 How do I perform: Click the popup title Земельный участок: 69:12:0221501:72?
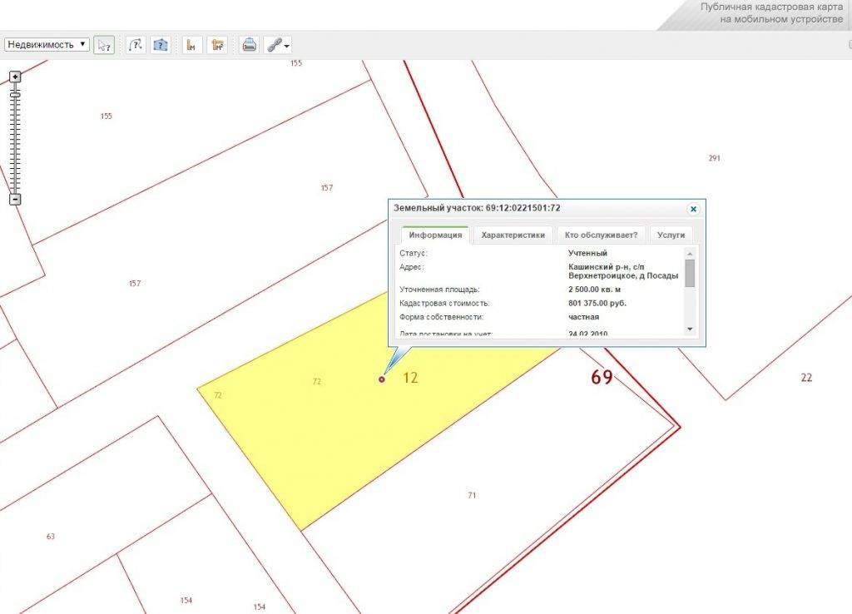pyautogui.click(x=477, y=208)
